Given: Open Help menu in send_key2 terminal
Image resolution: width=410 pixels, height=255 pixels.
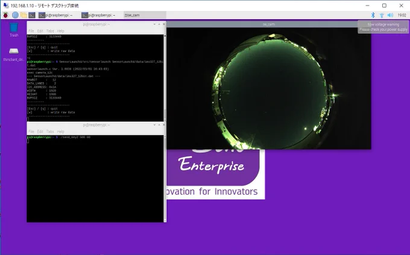Looking at the screenshot, I should (x=61, y=132).
